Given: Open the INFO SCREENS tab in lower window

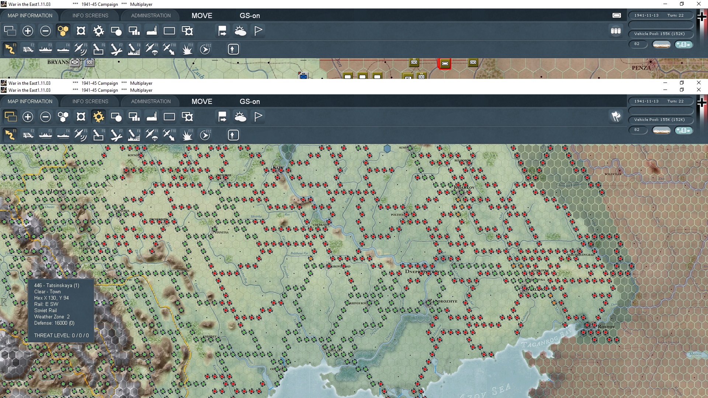Looking at the screenshot, I should (x=90, y=101).
